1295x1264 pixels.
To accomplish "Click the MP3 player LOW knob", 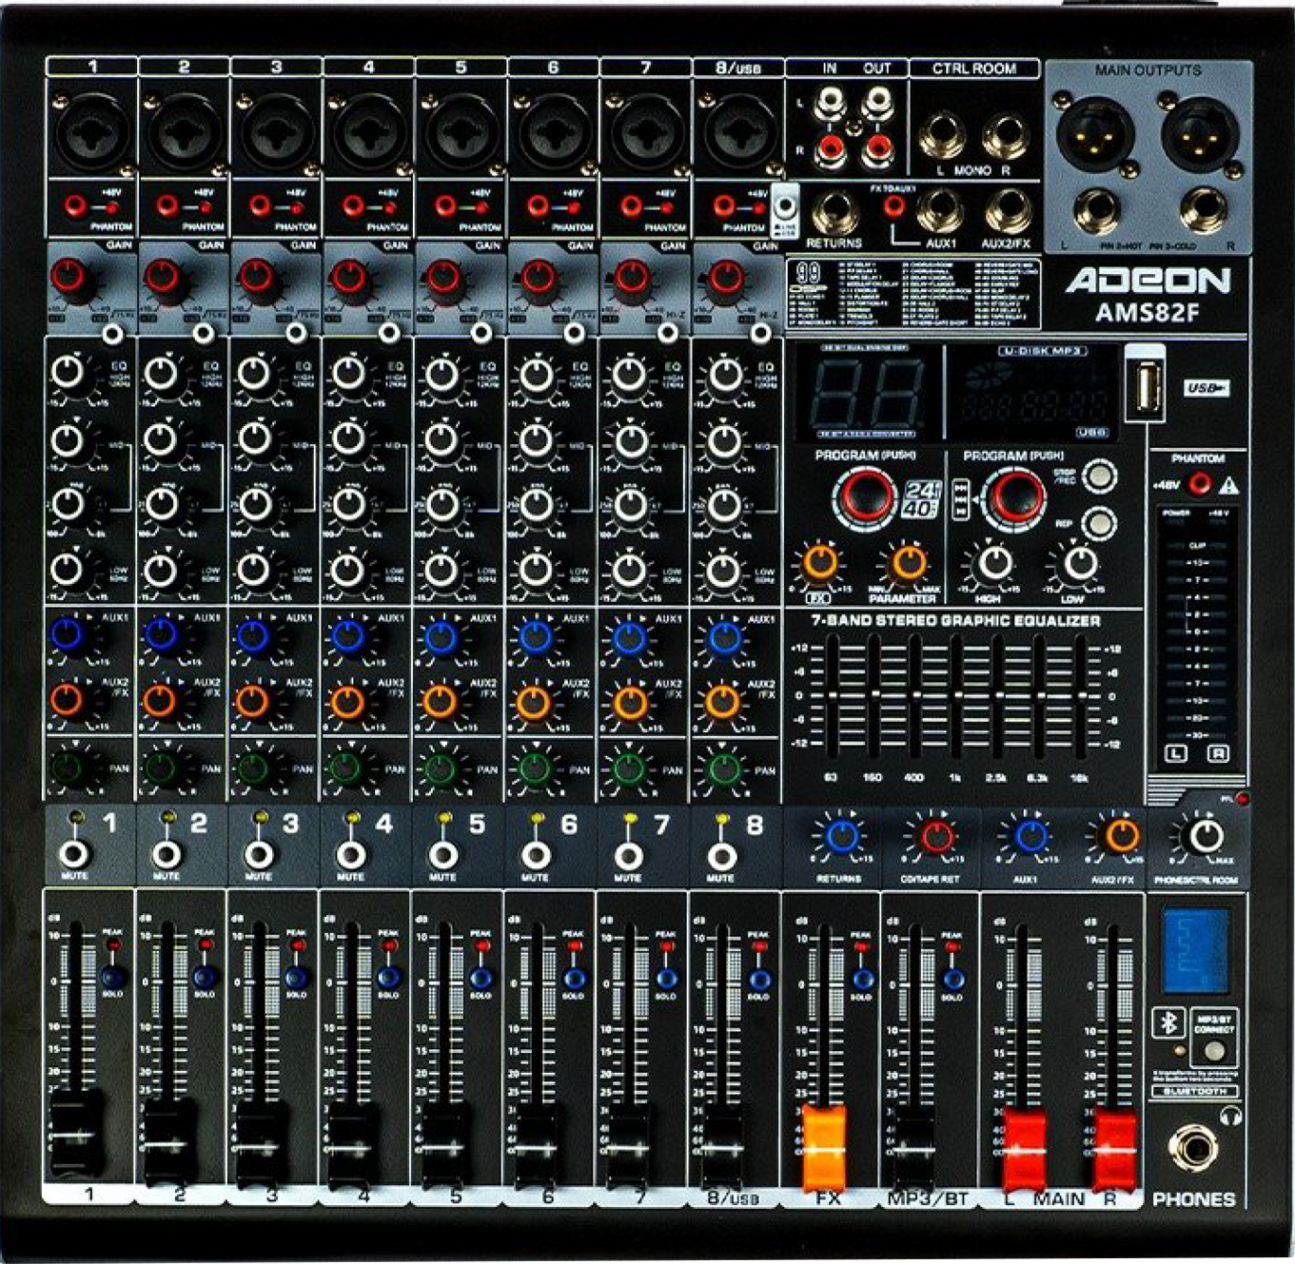I will tap(1078, 563).
